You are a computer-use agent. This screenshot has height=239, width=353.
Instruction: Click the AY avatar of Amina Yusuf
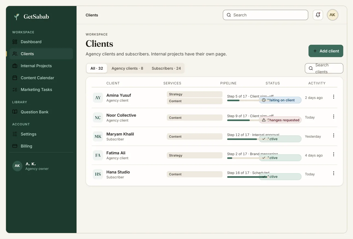coord(98,98)
